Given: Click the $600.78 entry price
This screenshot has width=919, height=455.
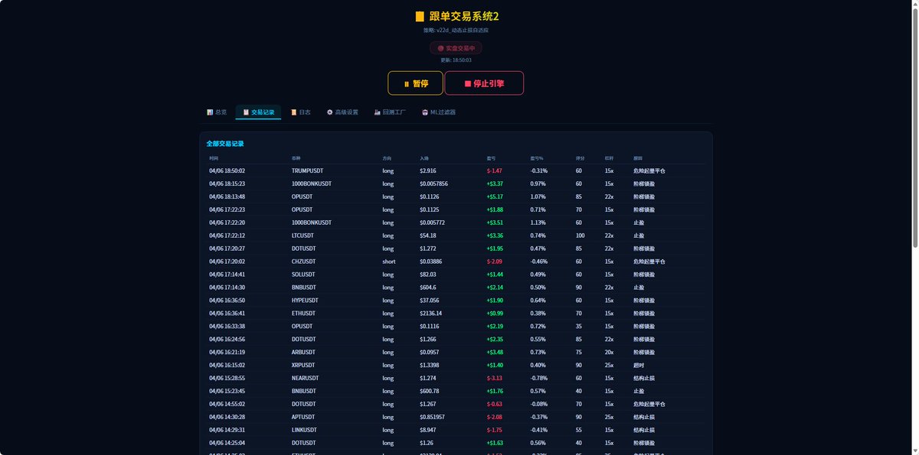Looking at the screenshot, I should coord(430,392).
